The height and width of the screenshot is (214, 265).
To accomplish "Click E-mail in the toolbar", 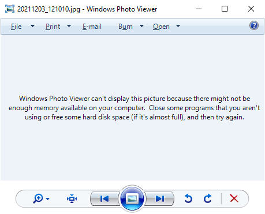I will point(92,27).
